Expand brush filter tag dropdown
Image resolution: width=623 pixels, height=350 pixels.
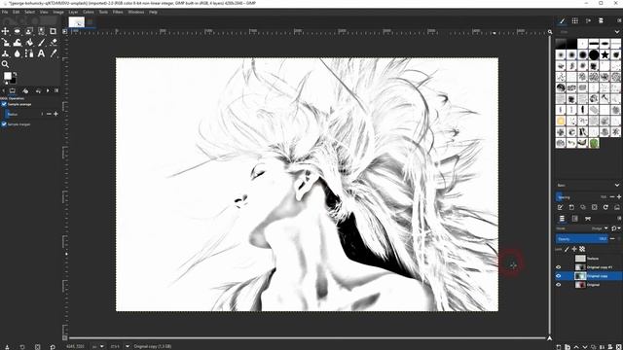click(617, 32)
